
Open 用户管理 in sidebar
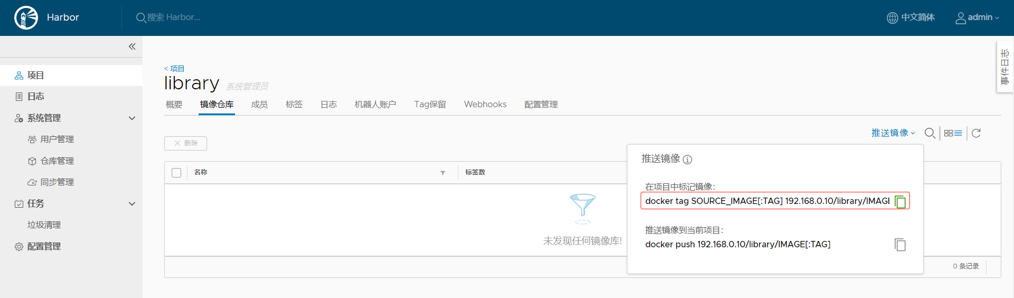57,139
